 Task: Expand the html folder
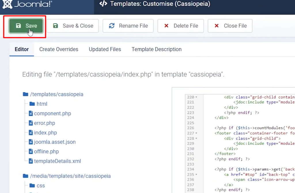pos(42,104)
